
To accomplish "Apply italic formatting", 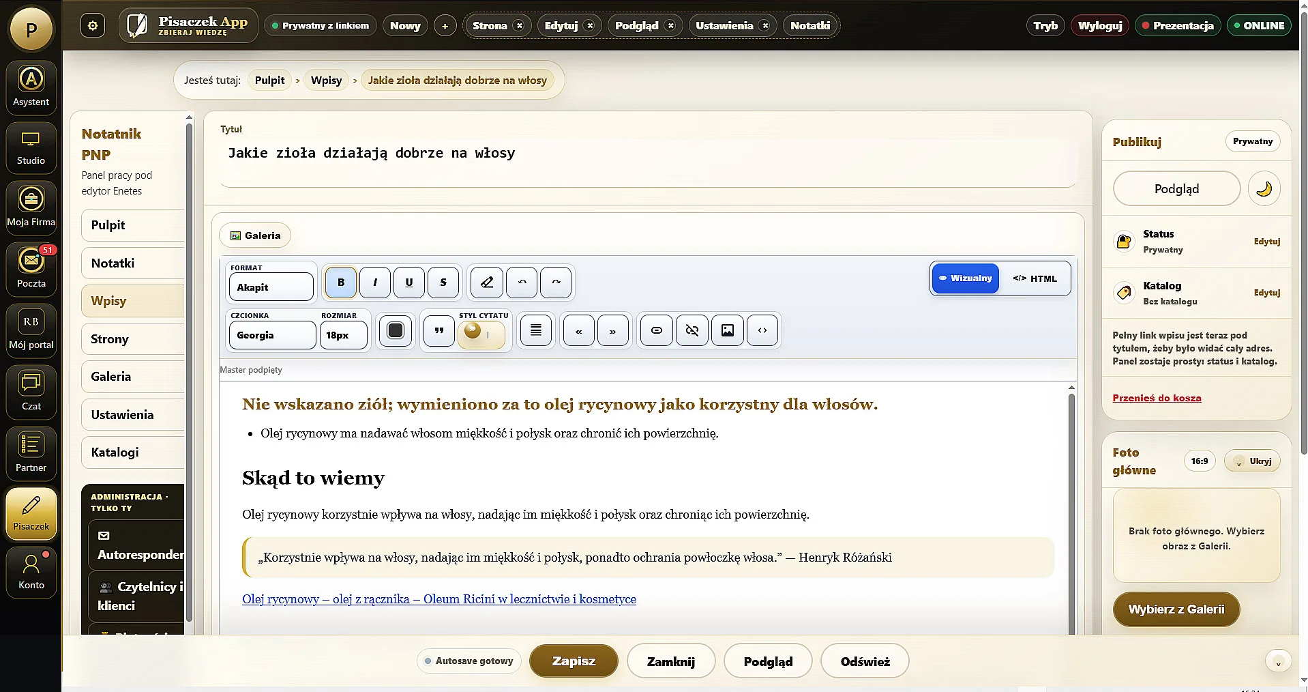I will pos(375,282).
